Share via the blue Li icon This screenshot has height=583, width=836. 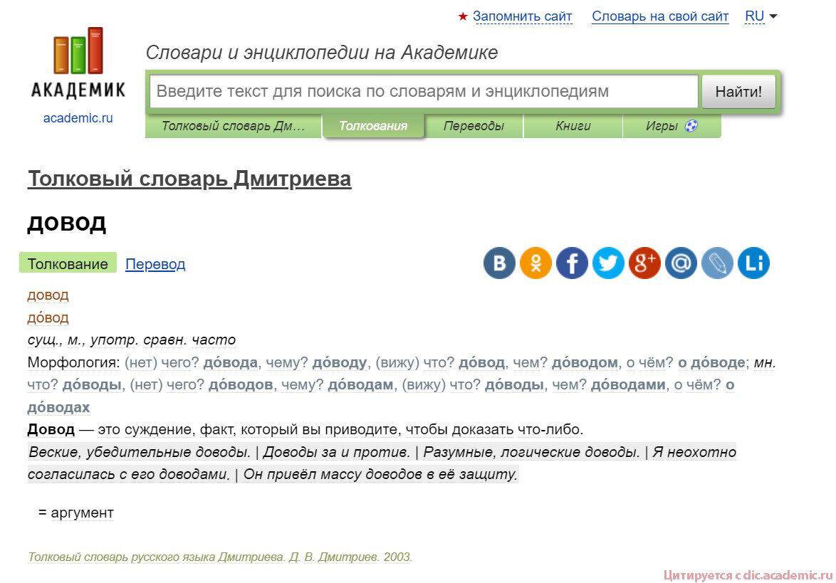753,263
